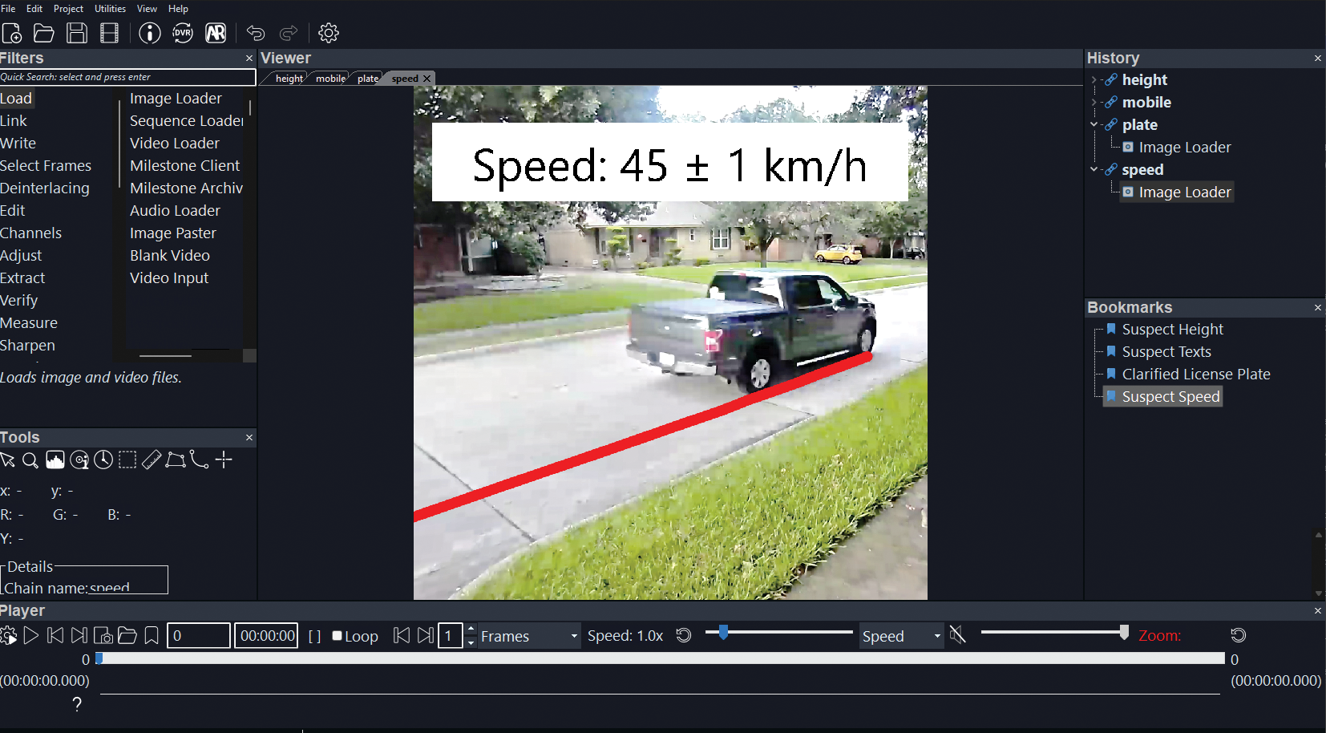Click the Quick Search filters field
Viewport: 1326px width, 733px height.
128,76
